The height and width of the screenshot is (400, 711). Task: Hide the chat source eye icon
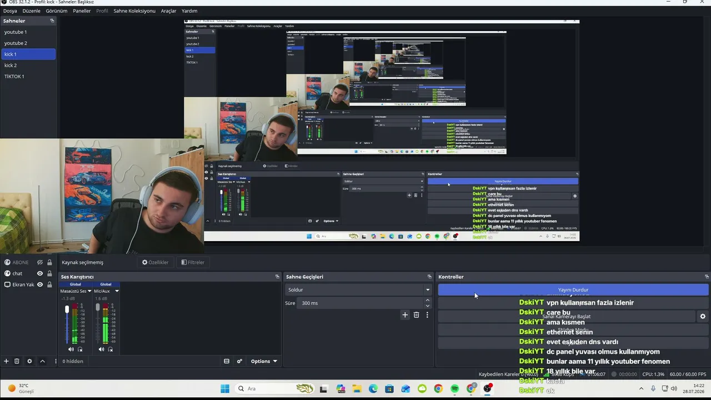pos(40,273)
